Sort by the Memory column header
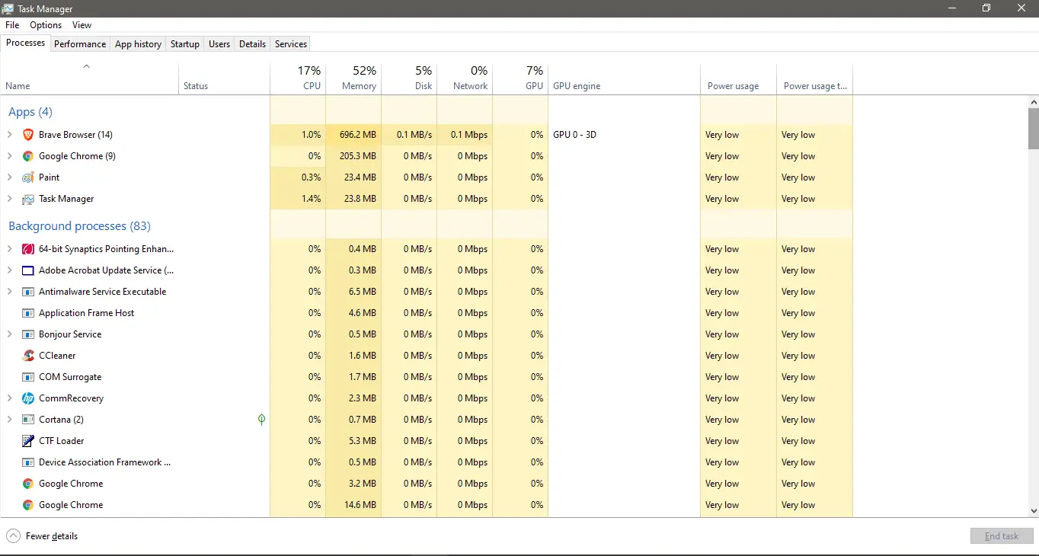 click(353, 78)
